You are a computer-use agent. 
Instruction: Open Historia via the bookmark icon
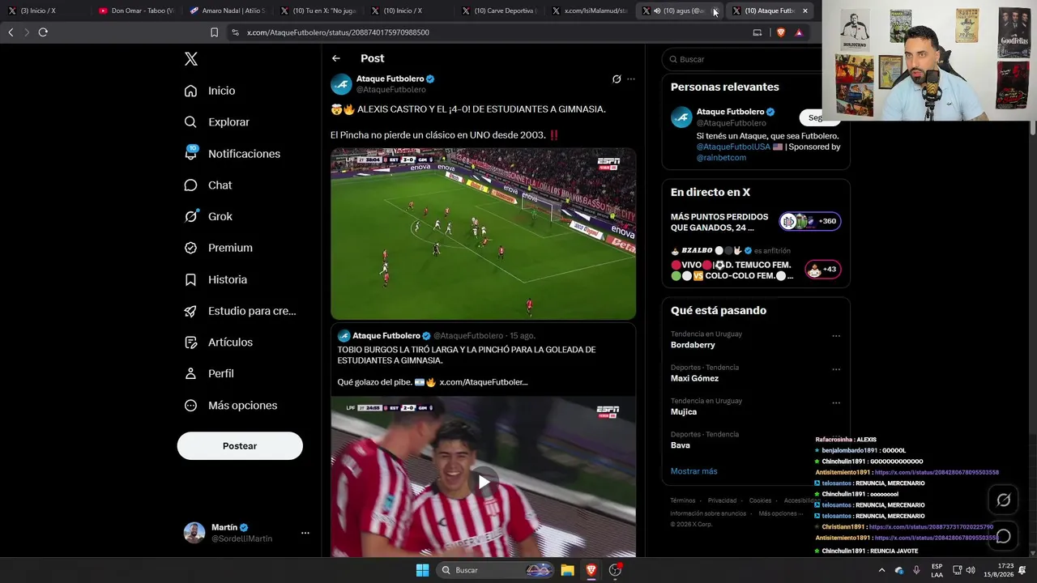point(190,279)
